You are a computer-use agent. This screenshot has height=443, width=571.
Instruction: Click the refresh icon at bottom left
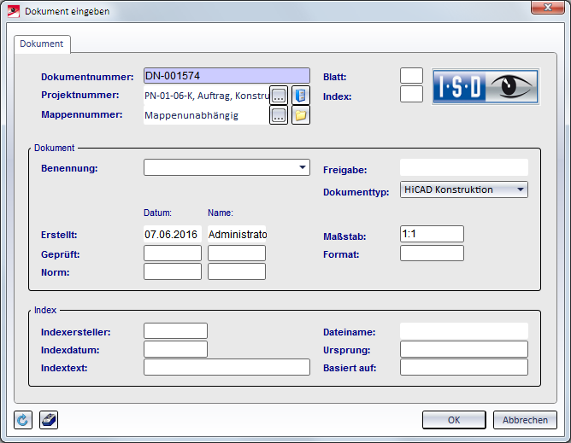tap(24, 420)
